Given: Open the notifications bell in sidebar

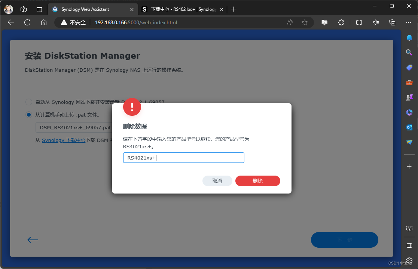Looking at the screenshot, I should [409, 37].
